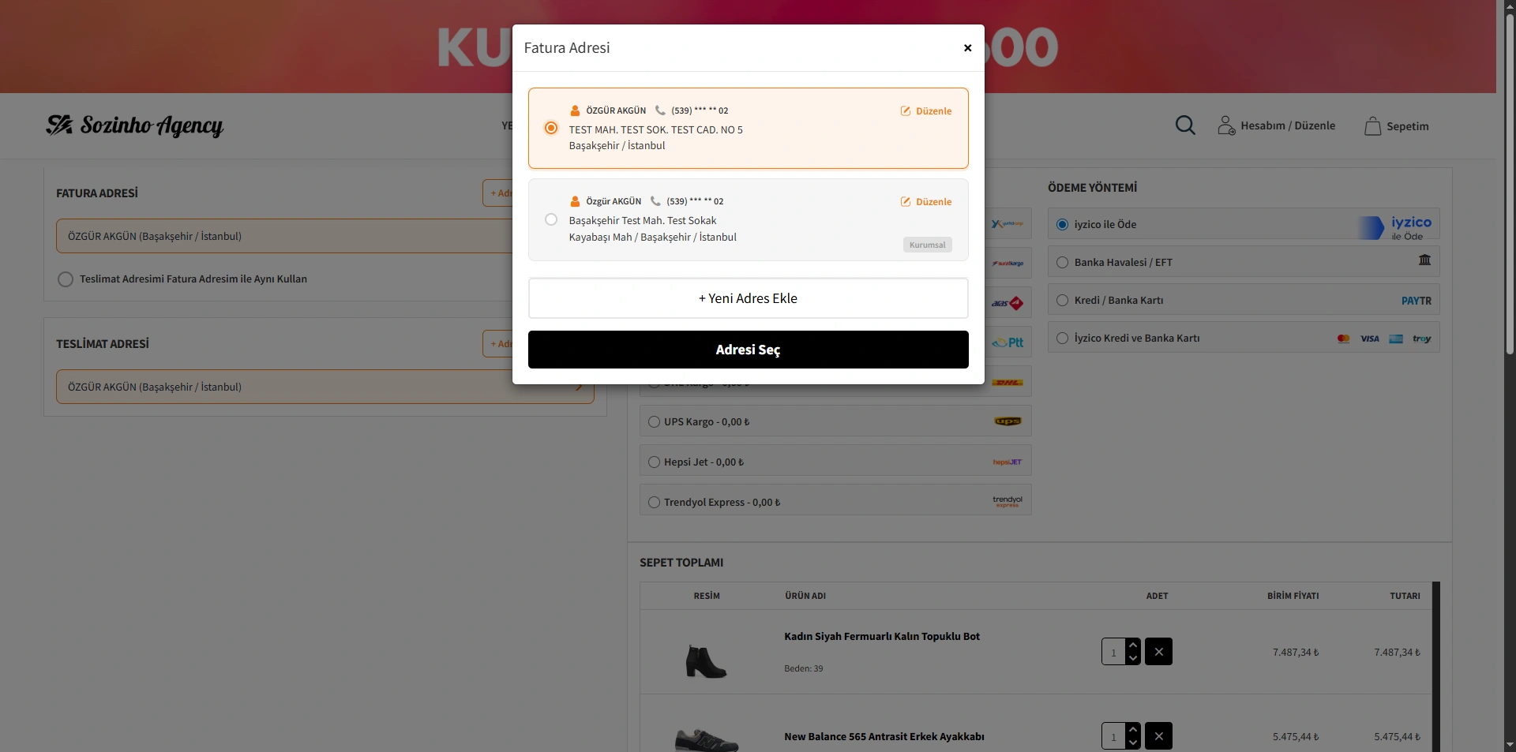Click the black bot product thumbnail

[706, 660]
